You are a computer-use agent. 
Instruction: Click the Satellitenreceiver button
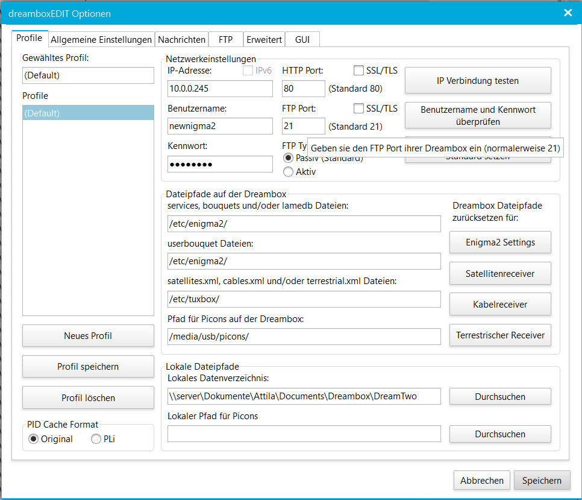click(500, 273)
